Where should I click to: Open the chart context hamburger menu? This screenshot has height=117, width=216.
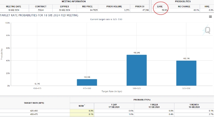(210, 17)
